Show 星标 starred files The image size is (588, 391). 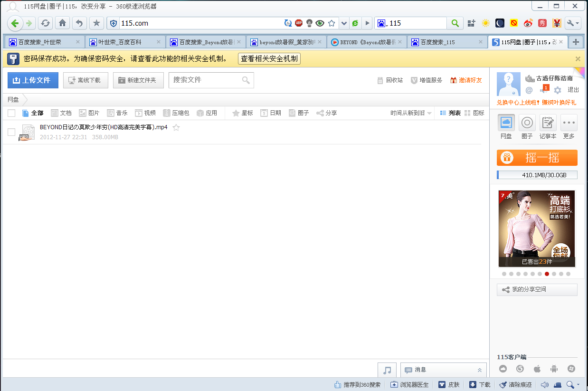242,113
